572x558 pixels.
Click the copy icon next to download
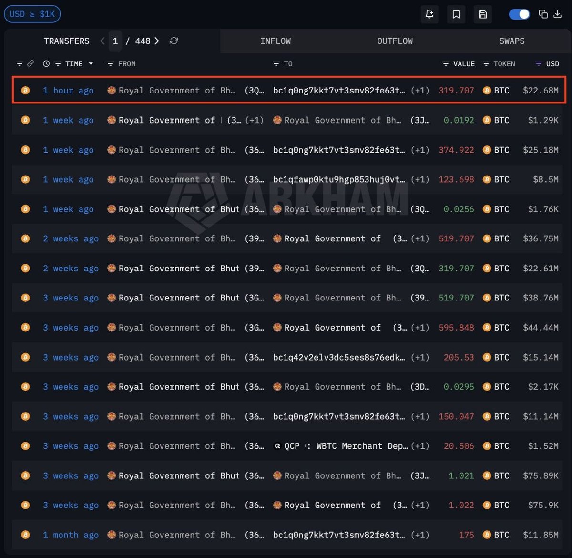point(543,14)
